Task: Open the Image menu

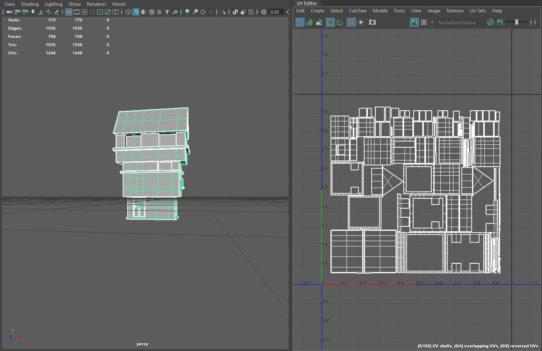Action: click(x=434, y=11)
